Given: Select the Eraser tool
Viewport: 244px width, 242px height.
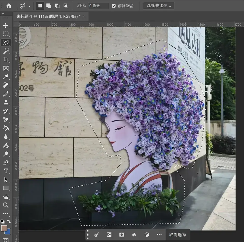Looking at the screenshot, I should pyautogui.click(x=6, y=119).
